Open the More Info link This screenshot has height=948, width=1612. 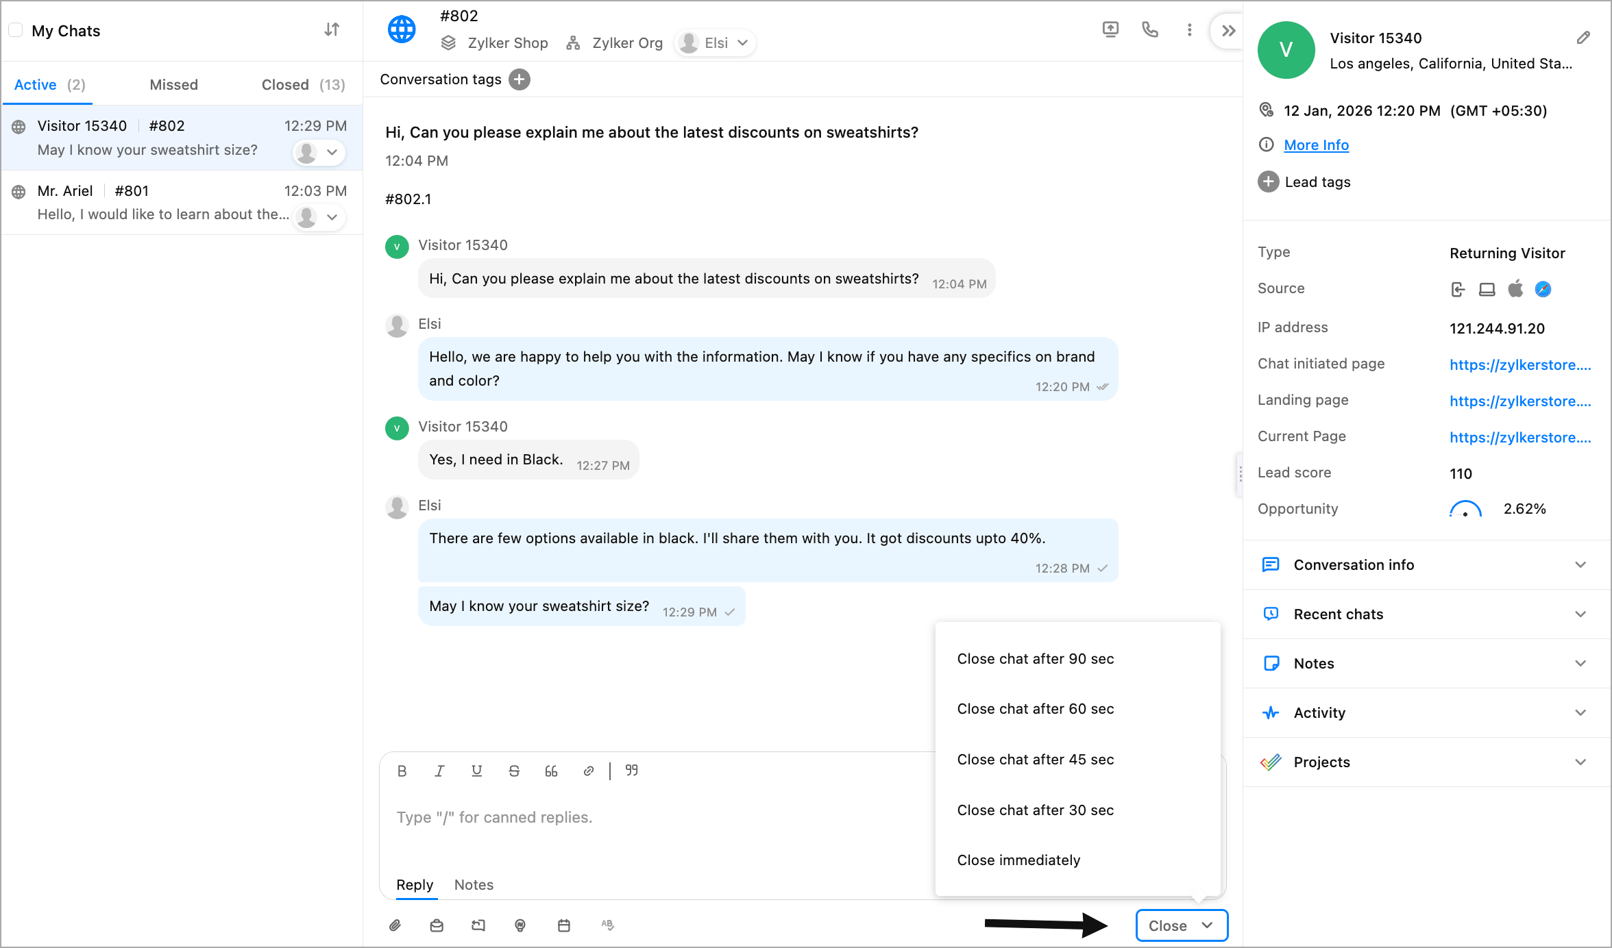point(1316,145)
